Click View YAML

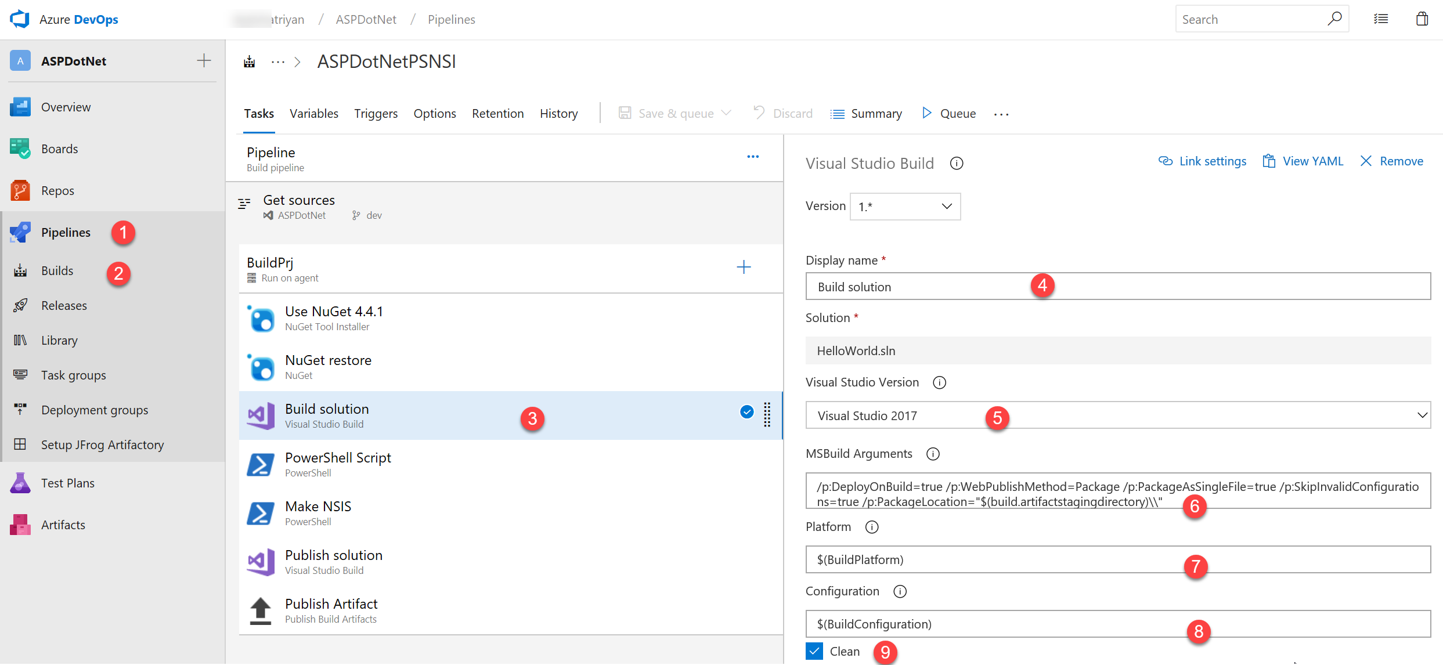point(1303,161)
